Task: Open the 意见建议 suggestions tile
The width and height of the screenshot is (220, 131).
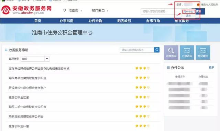Action: 203,52
